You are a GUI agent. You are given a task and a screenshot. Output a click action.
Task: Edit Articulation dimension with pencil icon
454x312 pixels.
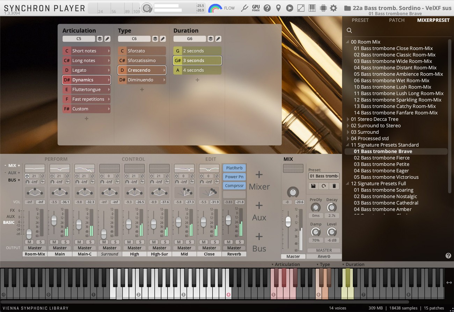click(x=108, y=39)
